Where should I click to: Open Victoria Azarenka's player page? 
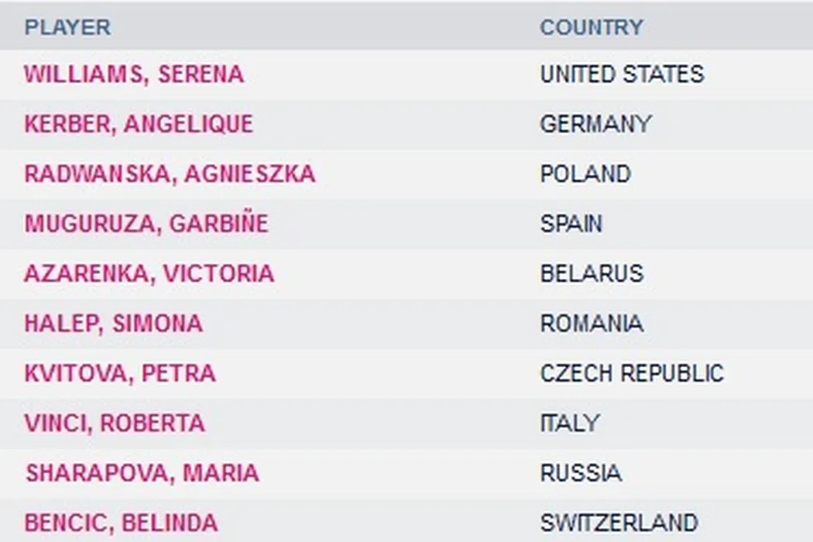[149, 273]
